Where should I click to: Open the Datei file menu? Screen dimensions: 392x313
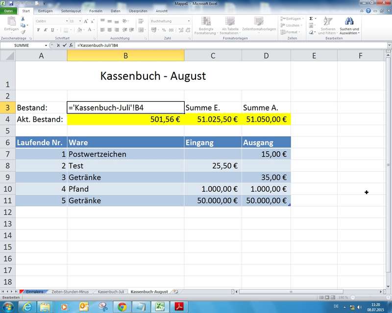coord(9,11)
